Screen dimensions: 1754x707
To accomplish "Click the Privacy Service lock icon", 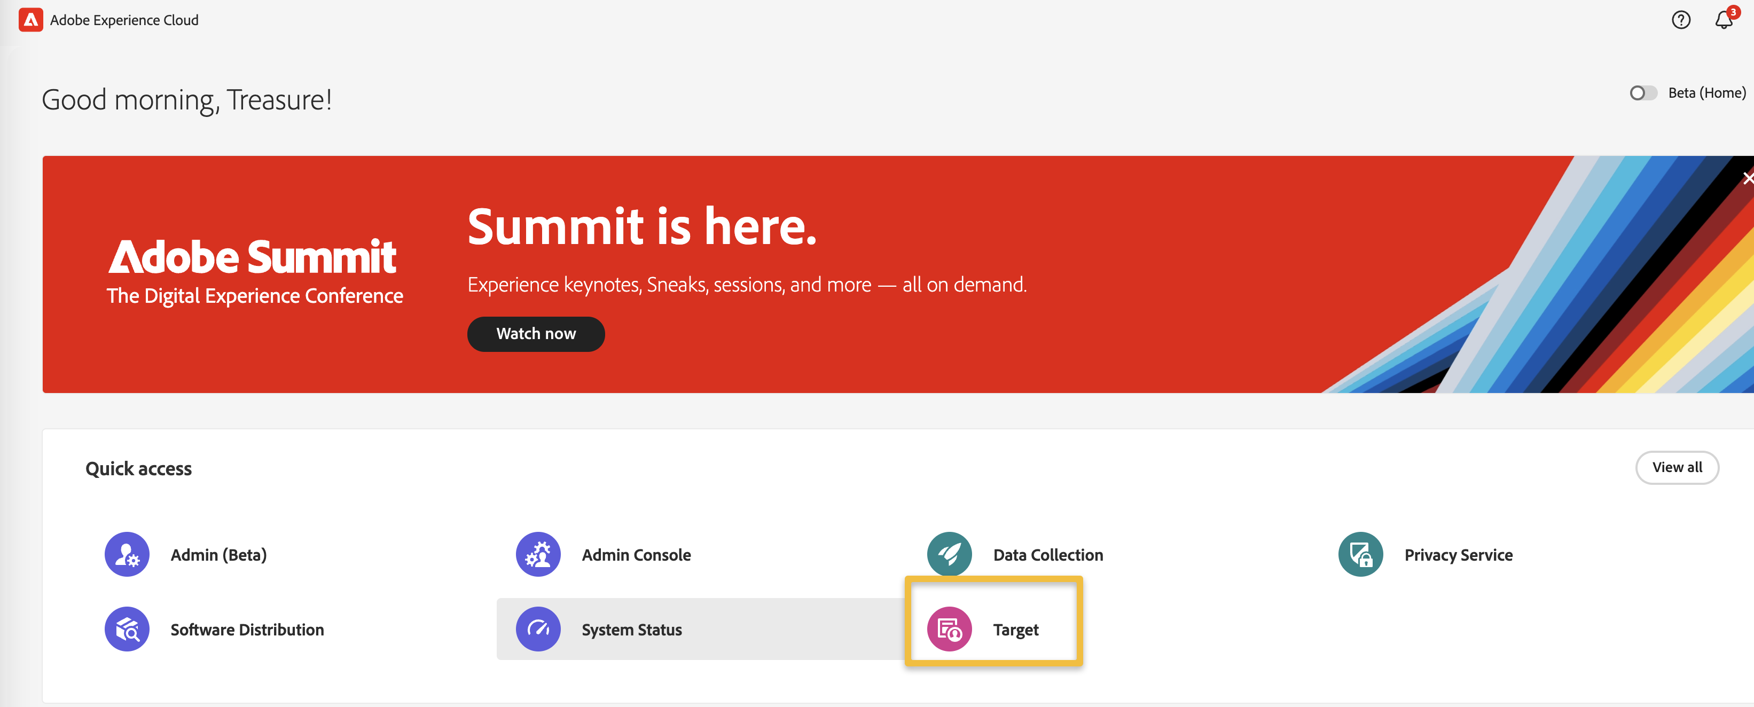I will (x=1360, y=554).
